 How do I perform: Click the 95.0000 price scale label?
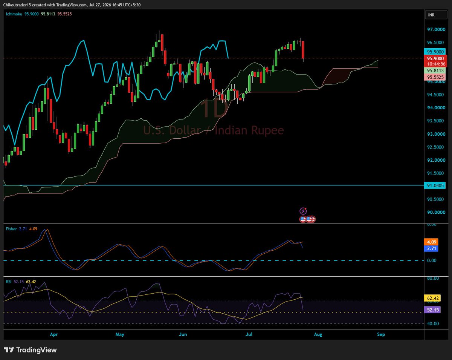(x=435, y=82)
